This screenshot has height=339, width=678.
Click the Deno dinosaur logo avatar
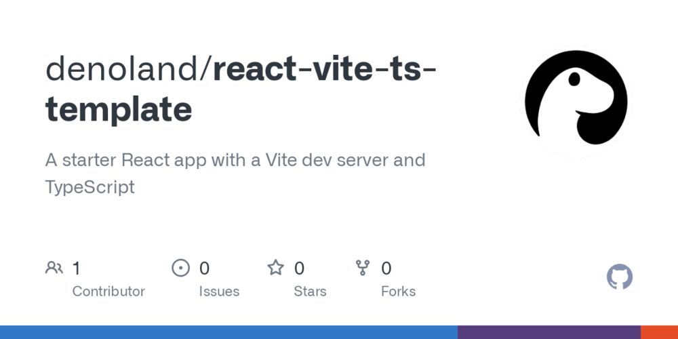coord(576,102)
